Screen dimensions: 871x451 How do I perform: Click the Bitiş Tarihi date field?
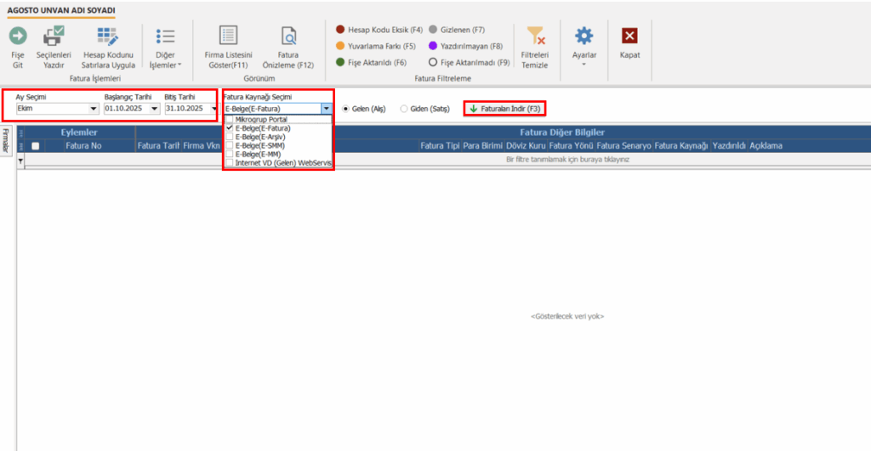click(x=187, y=109)
